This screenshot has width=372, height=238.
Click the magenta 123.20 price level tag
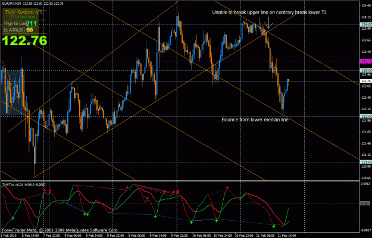(x=365, y=61)
